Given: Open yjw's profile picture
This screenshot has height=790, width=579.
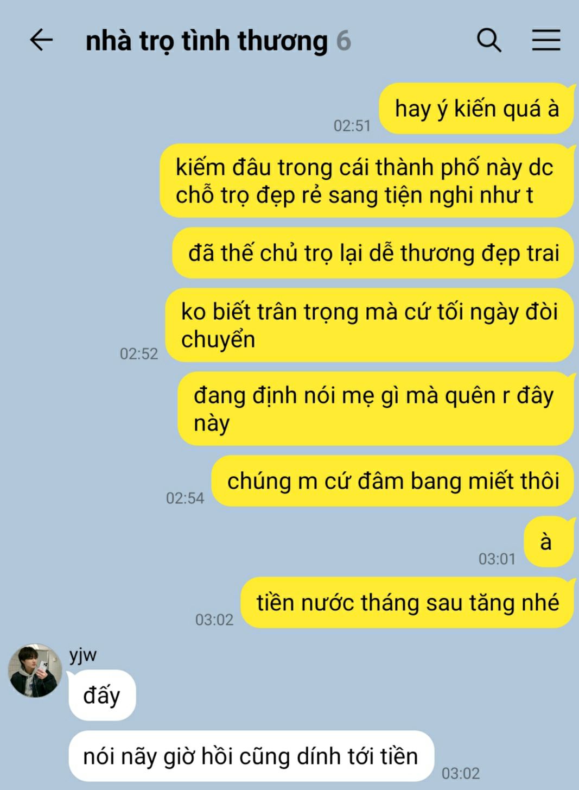Looking at the screenshot, I should (x=35, y=671).
